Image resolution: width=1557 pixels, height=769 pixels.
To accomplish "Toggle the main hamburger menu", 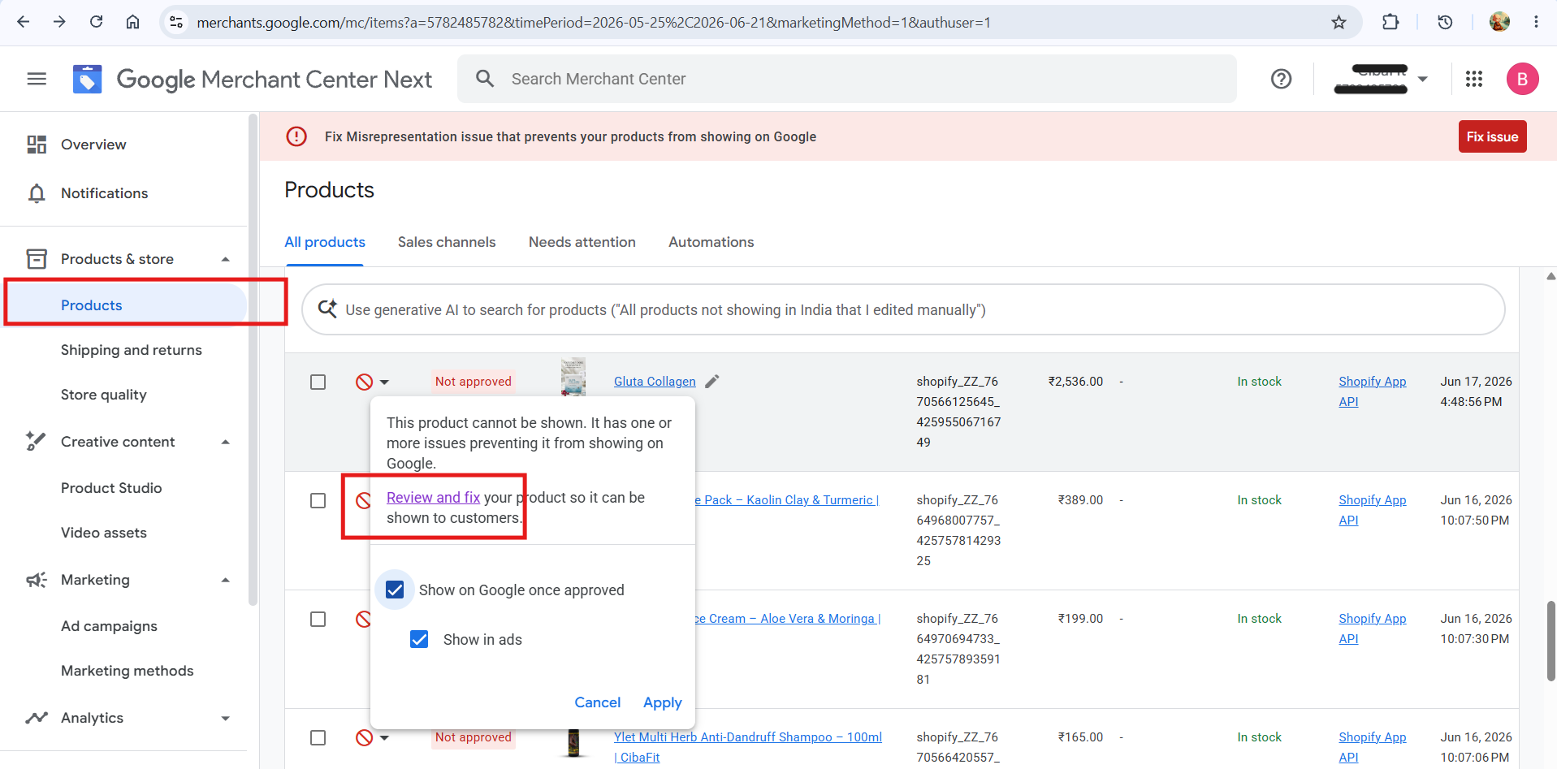I will [x=37, y=79].
